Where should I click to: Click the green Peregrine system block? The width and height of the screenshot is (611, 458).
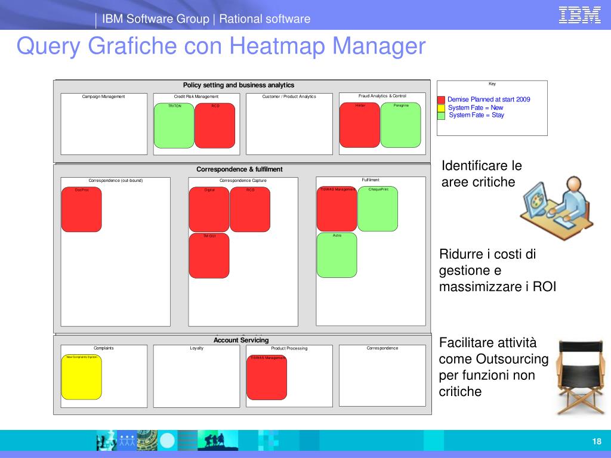click(400, 125)
